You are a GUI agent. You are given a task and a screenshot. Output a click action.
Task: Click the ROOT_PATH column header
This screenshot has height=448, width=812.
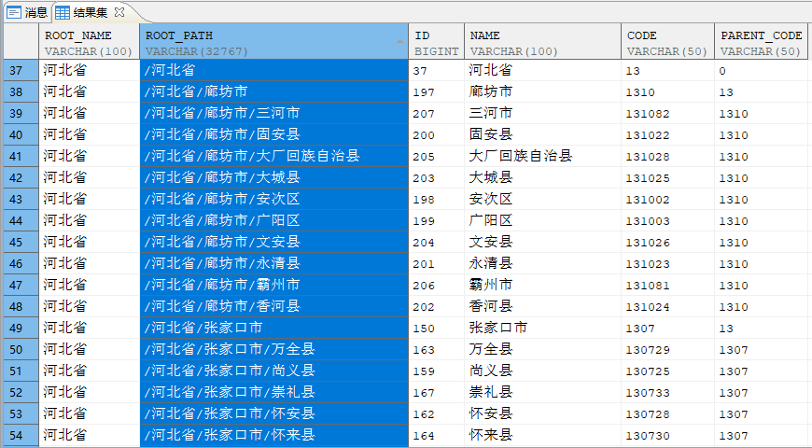pos(274,43)
